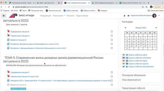Go to next calendar month arrow
164x92 pixels.
point(156,28)
